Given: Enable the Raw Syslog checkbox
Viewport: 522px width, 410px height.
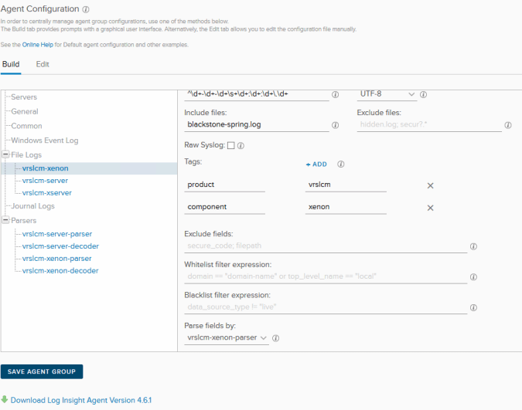Looking at the screenshot, I should 230,145.
